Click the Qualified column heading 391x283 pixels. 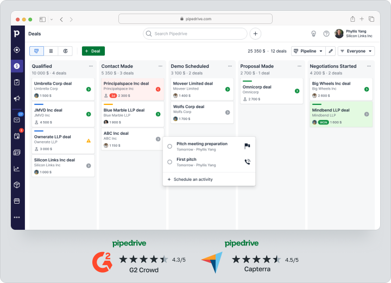click(42, 66)
